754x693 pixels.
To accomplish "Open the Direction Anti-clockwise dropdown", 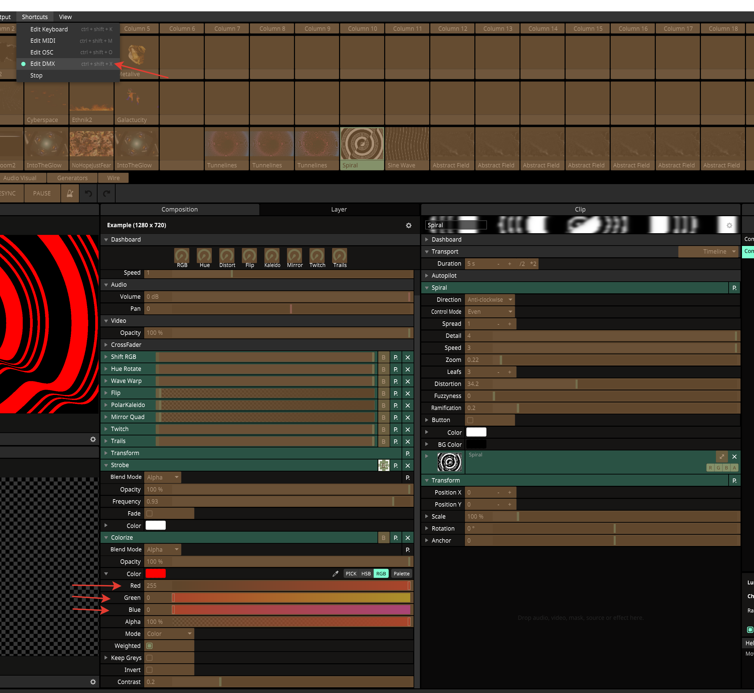I will coord(490,300).
